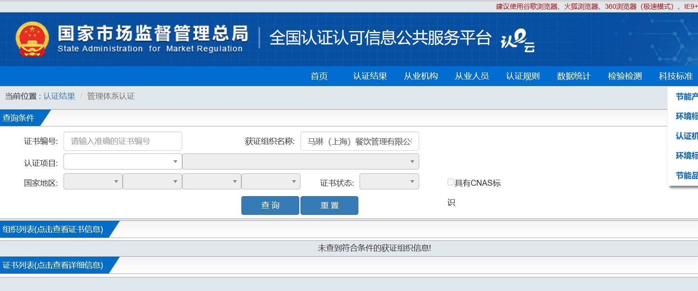Open the first 认证项目 dropdown

click(x=123, y=161)
